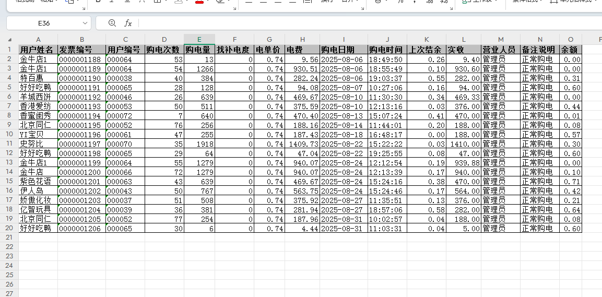Open the clipboard group dialog launcher arrow
Image resolution: width=602 pixels, height=297 pixels.
tap(84, 9)
